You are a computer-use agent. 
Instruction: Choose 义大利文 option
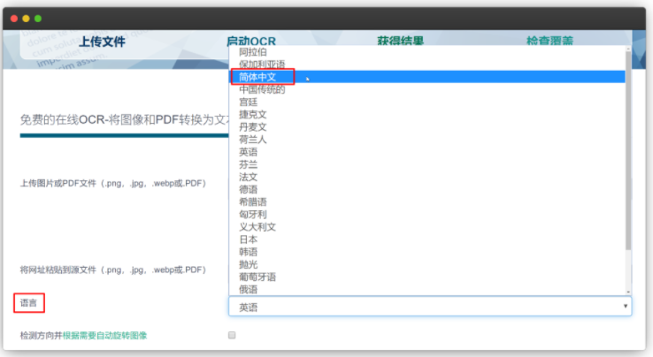tap(427, 227)
